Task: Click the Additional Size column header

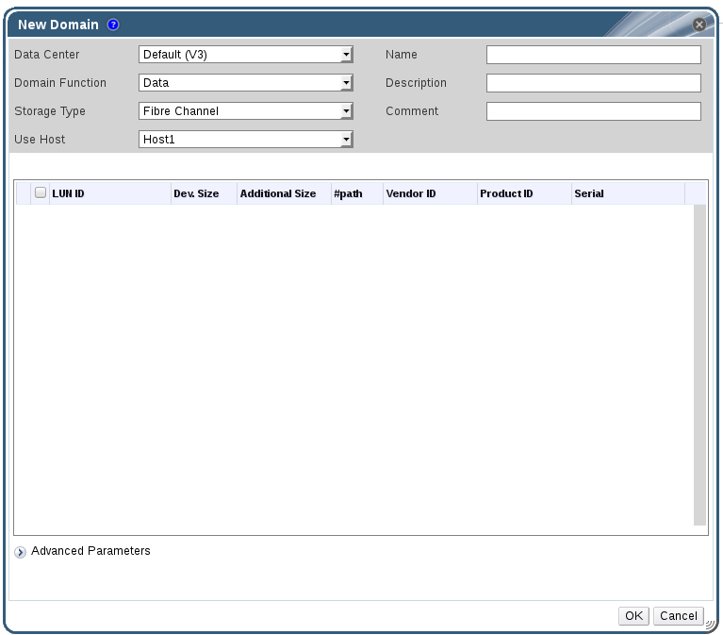Action: pyautogui.click(x=283, y=193)
